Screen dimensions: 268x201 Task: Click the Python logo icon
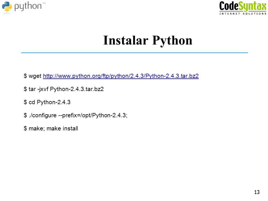(x=7, y=7)
